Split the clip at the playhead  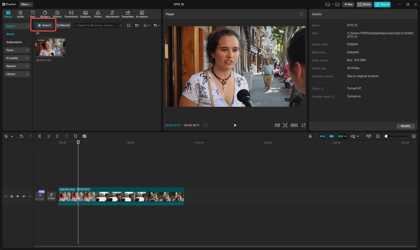click(39, 136)
